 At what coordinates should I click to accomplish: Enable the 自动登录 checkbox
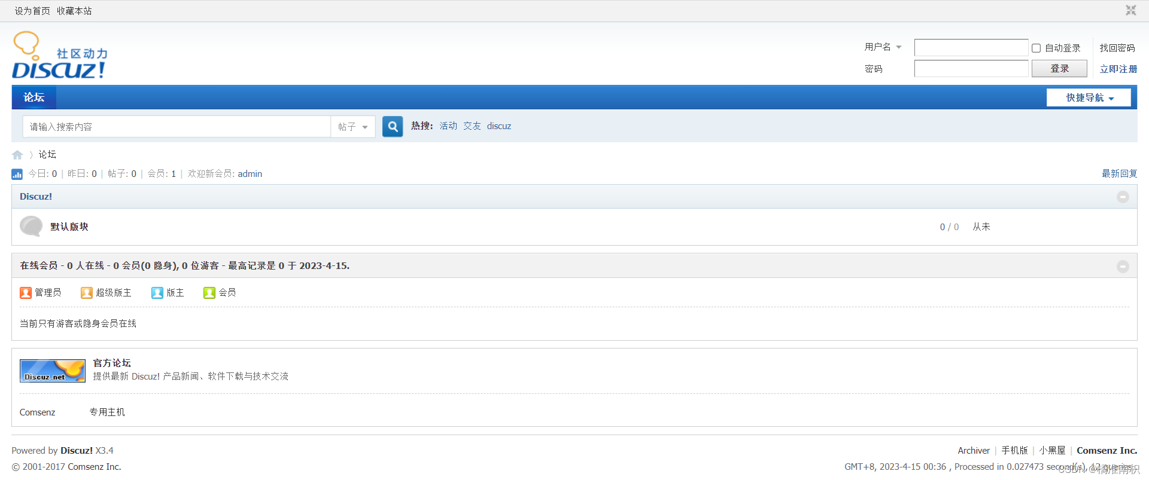pyautogui.click(x=1036, y=48)
